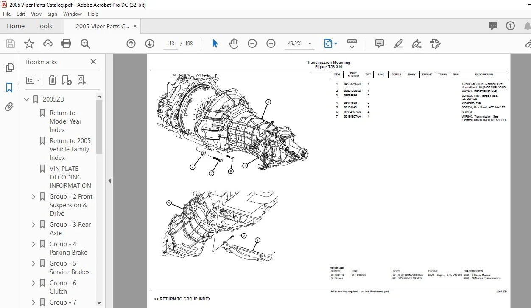Click the scrolling mode keyboard icon
531x308 pixels.
click(352, 44)
